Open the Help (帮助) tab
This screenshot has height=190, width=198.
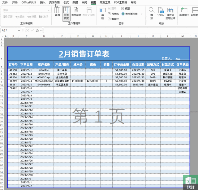(x=134, y=2)
